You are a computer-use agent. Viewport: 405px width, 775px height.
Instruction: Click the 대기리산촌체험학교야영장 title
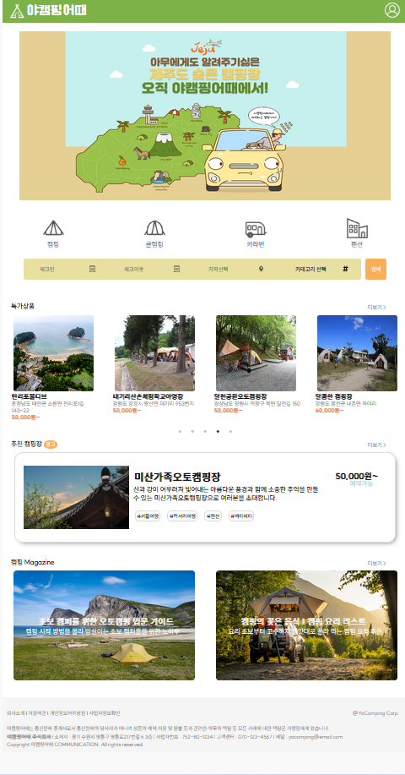tap(148, 396)
